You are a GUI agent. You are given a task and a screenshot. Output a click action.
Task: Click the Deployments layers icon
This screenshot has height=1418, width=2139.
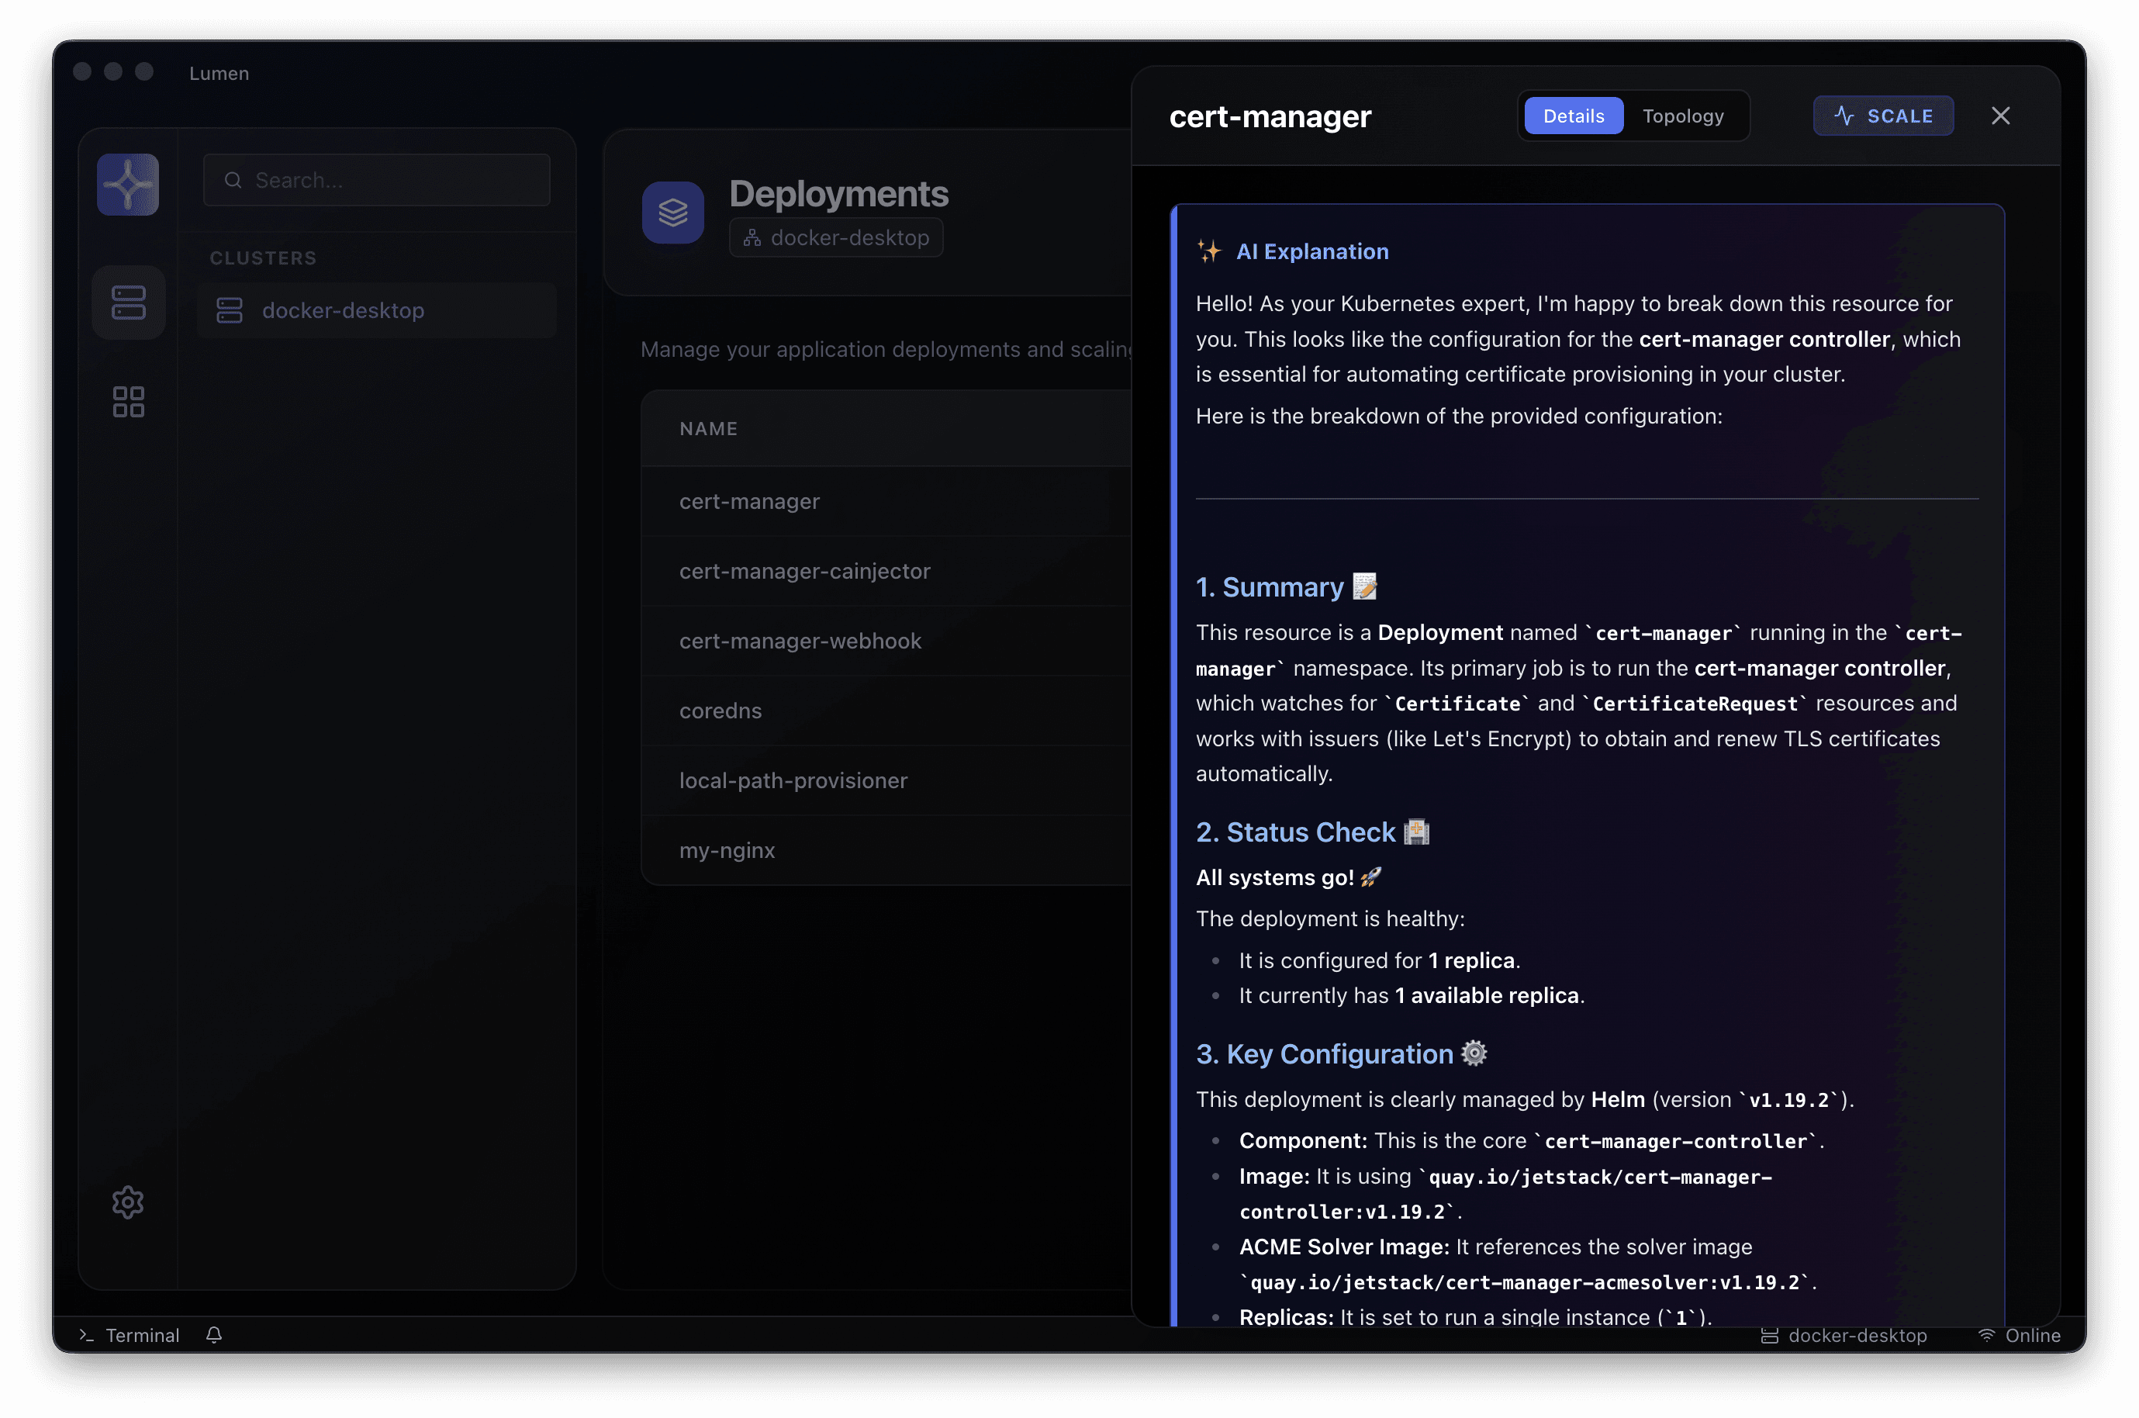click(672, 212)
